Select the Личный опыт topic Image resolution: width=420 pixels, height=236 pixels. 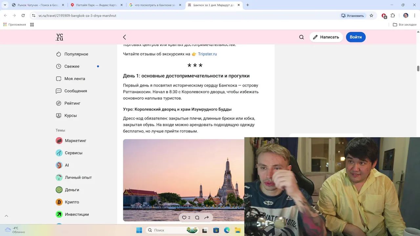[x=74, y=177]
